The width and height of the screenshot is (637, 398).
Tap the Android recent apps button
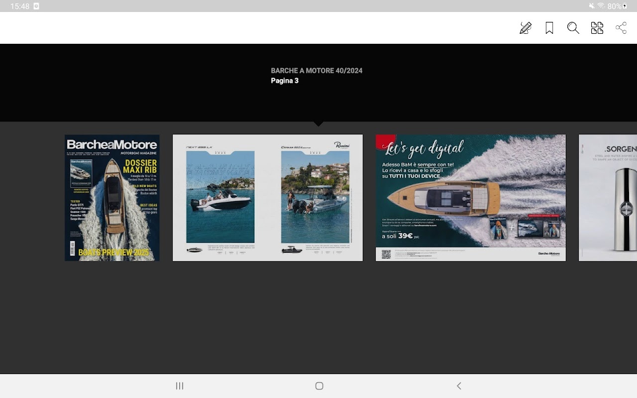coord(180,386)
